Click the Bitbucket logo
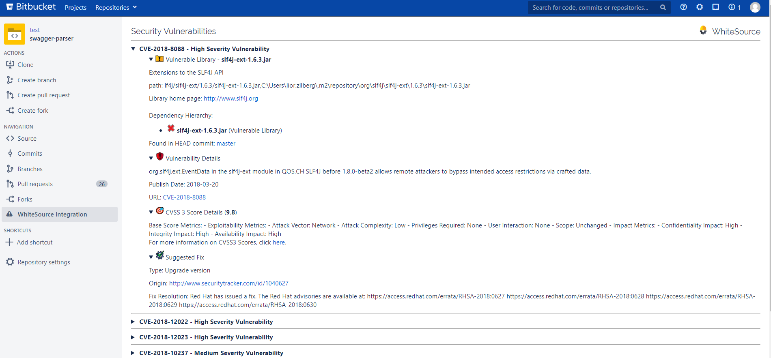This screenshot has height=358, width=771. tap(31, 7)
